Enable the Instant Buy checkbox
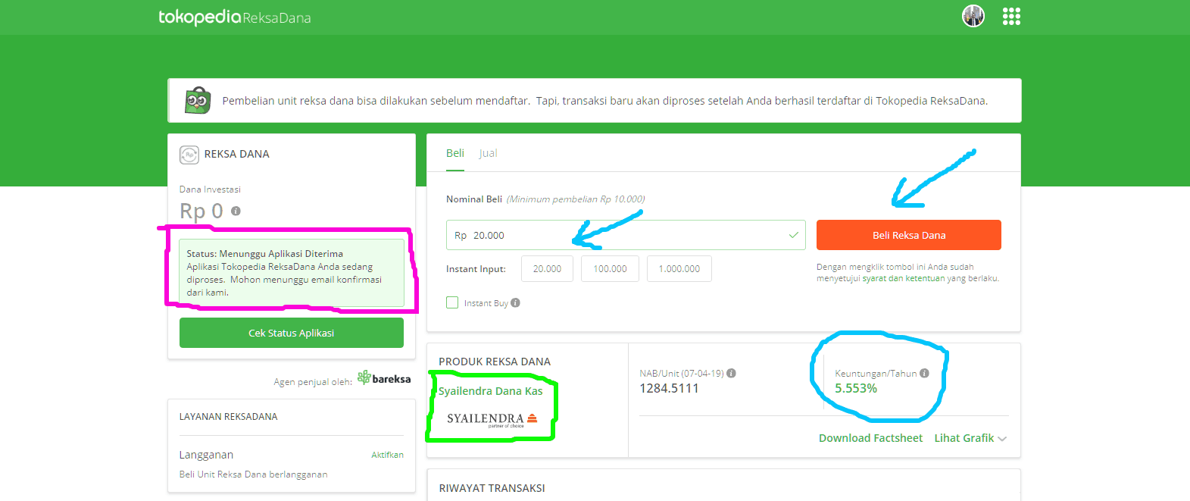The height and width of the screenshot is (501, 1190). [x=452, y=302]
